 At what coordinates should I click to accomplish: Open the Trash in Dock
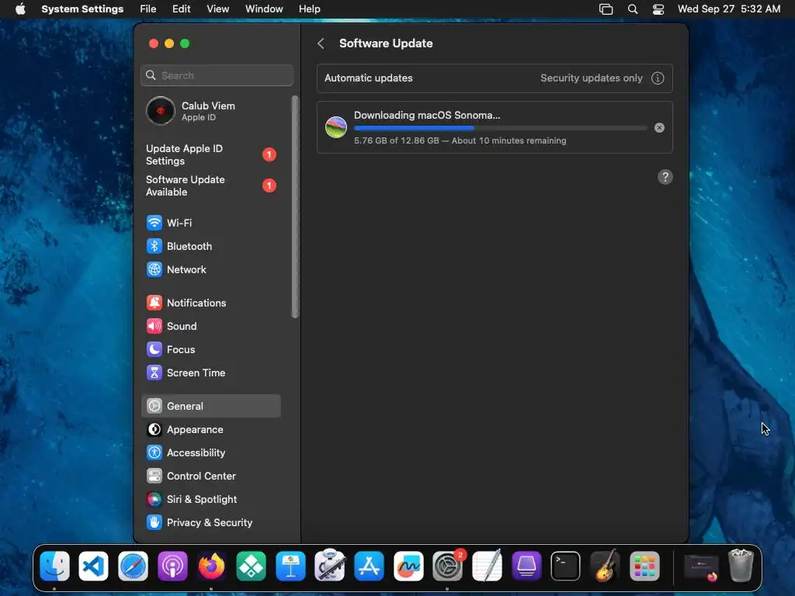click(x=741, y=566)
